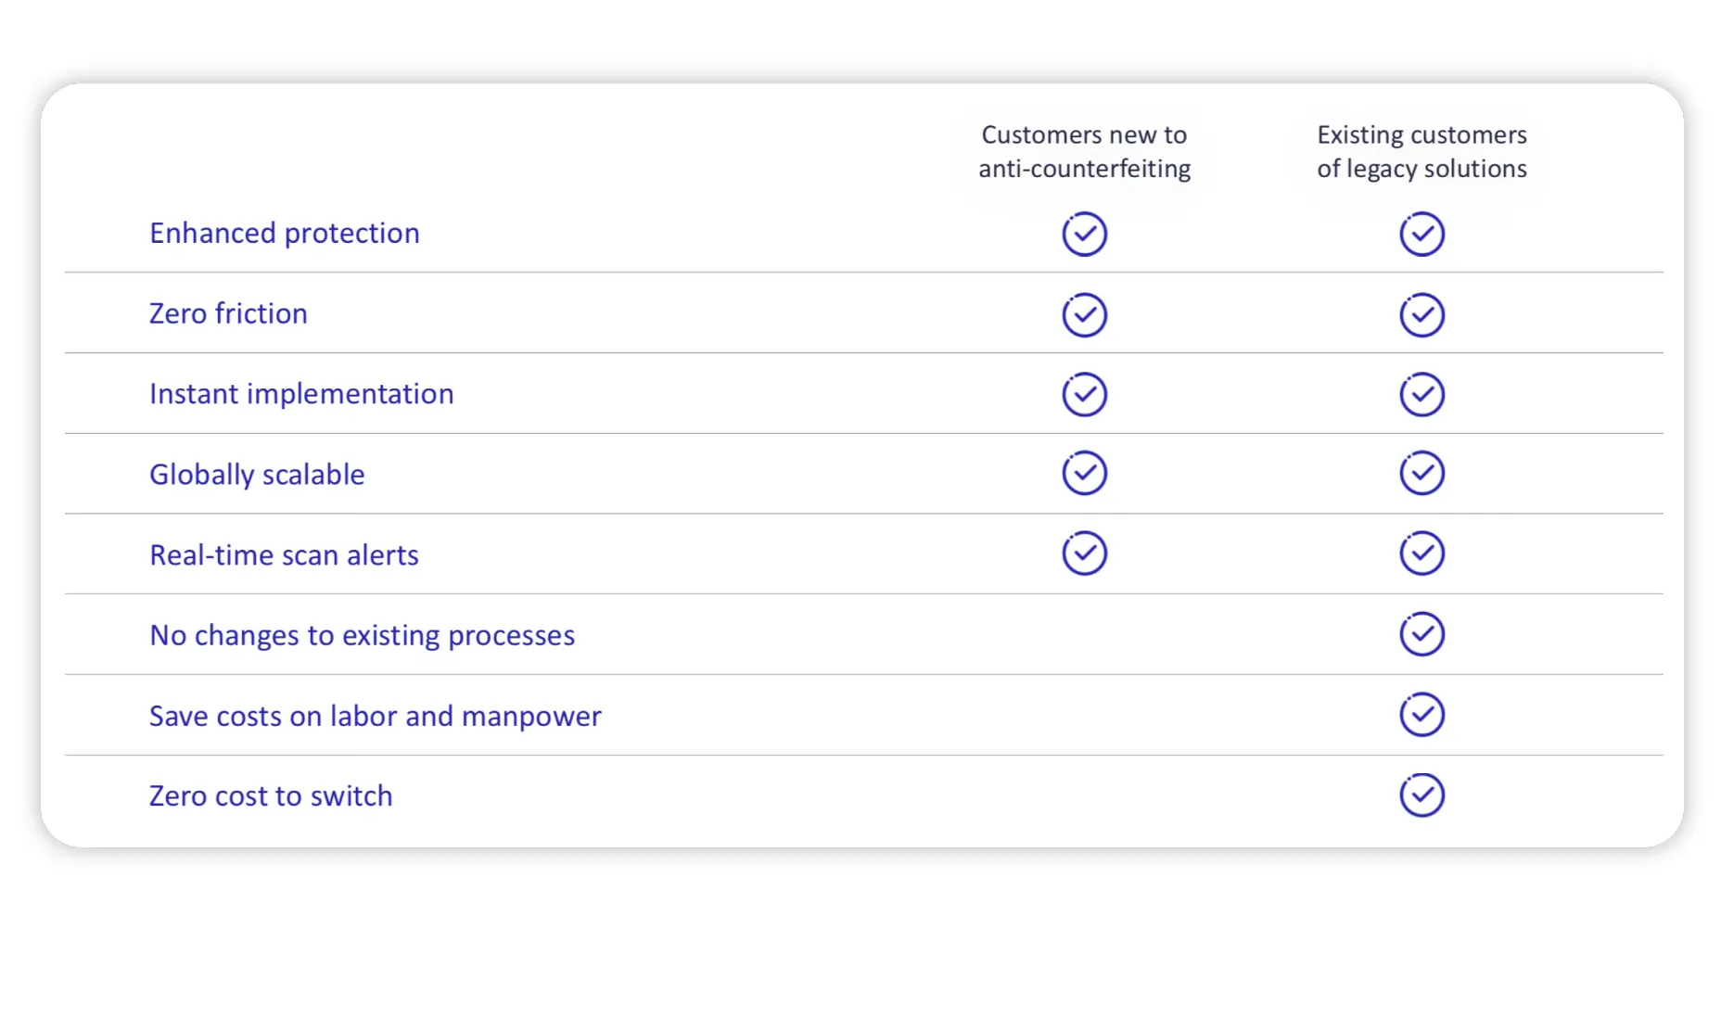
Task: Click the Enhanced protection checkmark for new customers
Action: [x=1084, y=234]
